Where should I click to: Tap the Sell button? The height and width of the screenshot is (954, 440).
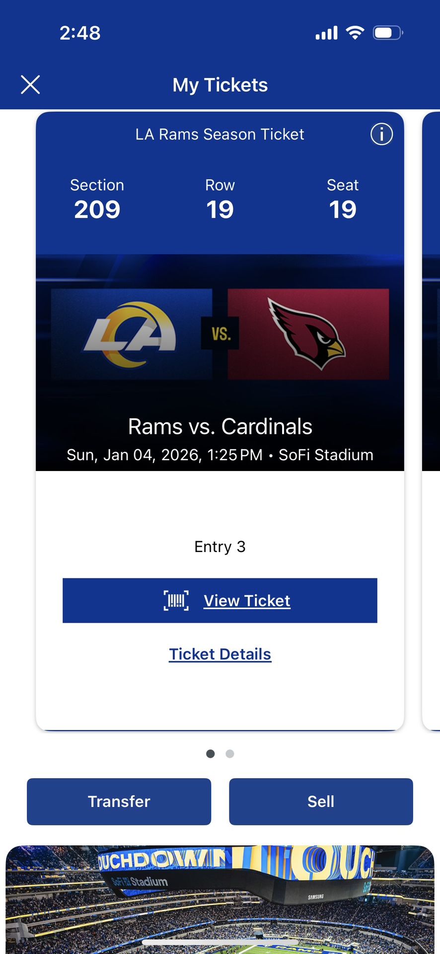pos(321,801)
